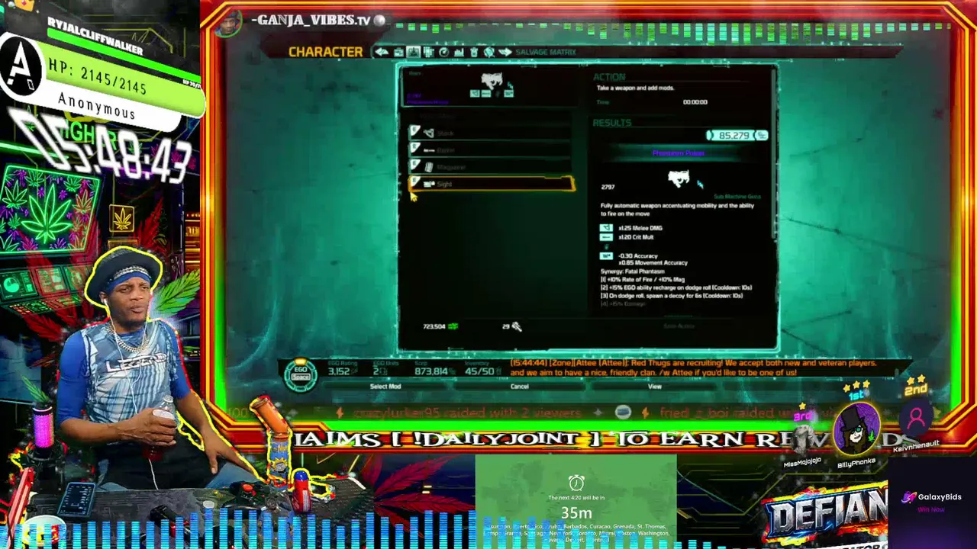Click the Scrip value 873,814
977x549 pixels.
[x=431, y=371]
